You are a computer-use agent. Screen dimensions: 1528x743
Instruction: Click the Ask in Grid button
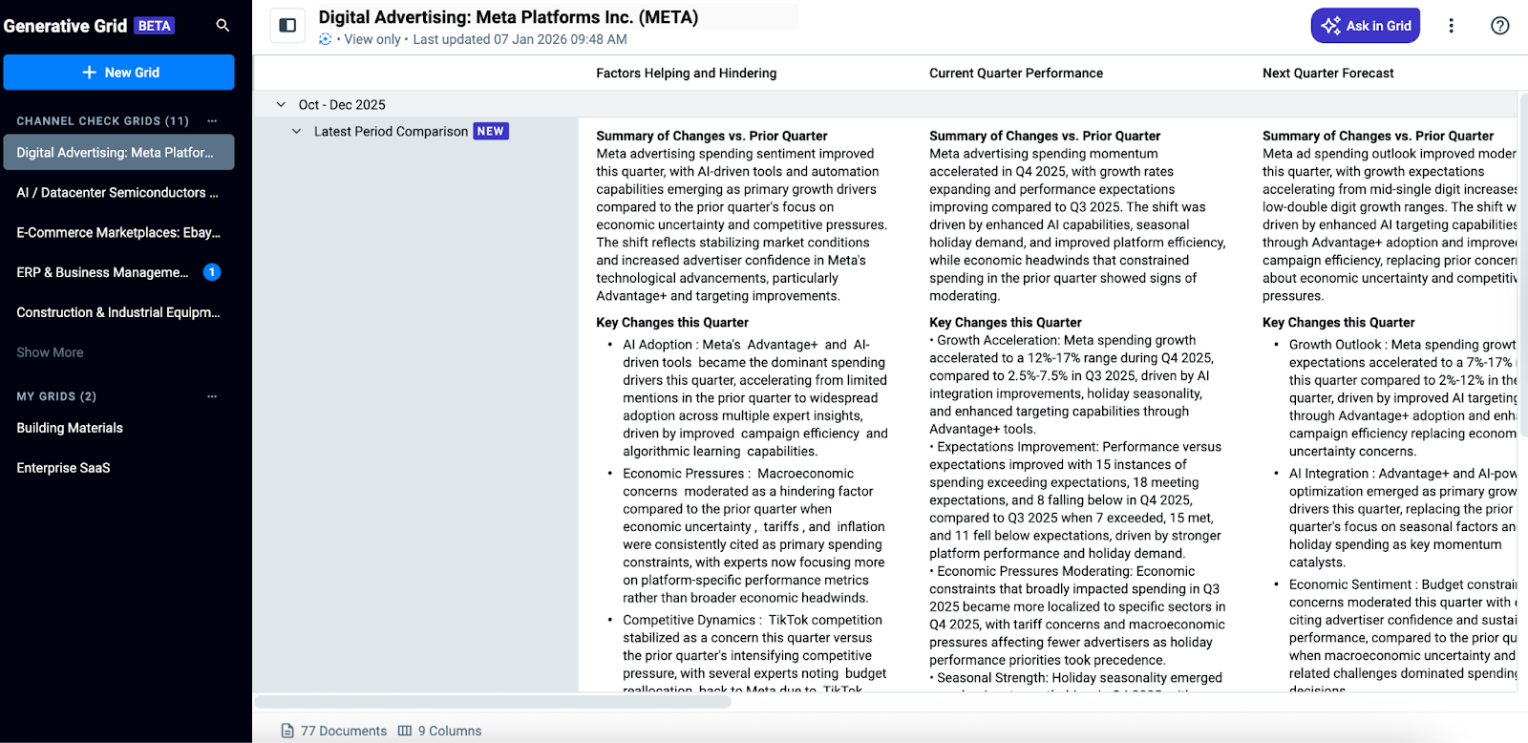pos(1365,26)
